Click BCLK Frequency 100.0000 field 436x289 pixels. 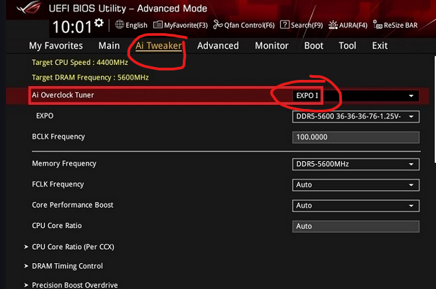(356, 137)
